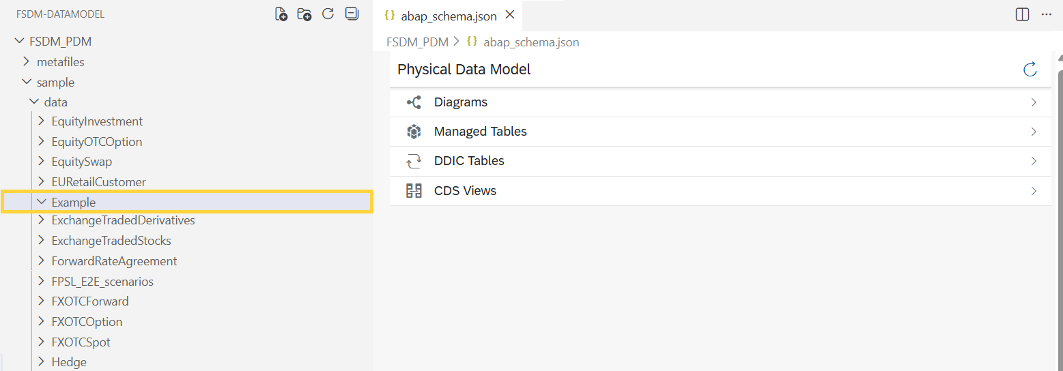Select the FXOTCForward folder

click(x=90, y=301)
